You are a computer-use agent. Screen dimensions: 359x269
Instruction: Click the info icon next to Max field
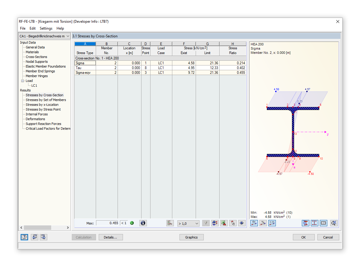coord(143,223)
